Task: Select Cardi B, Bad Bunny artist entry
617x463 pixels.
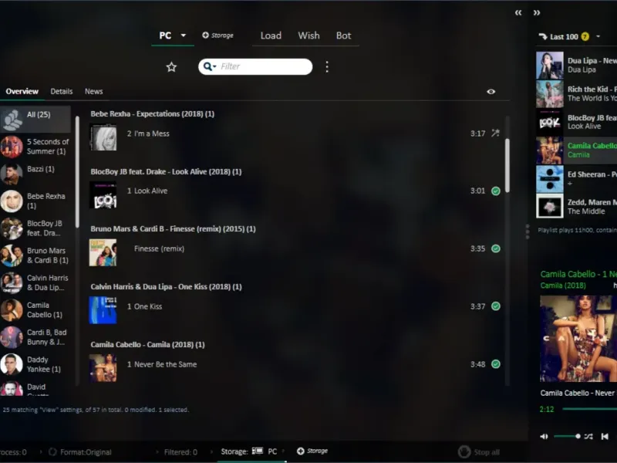Action: [35, 337]
